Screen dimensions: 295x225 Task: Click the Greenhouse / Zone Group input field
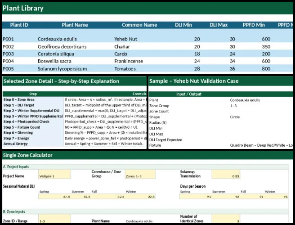click(x=140, y=174)
